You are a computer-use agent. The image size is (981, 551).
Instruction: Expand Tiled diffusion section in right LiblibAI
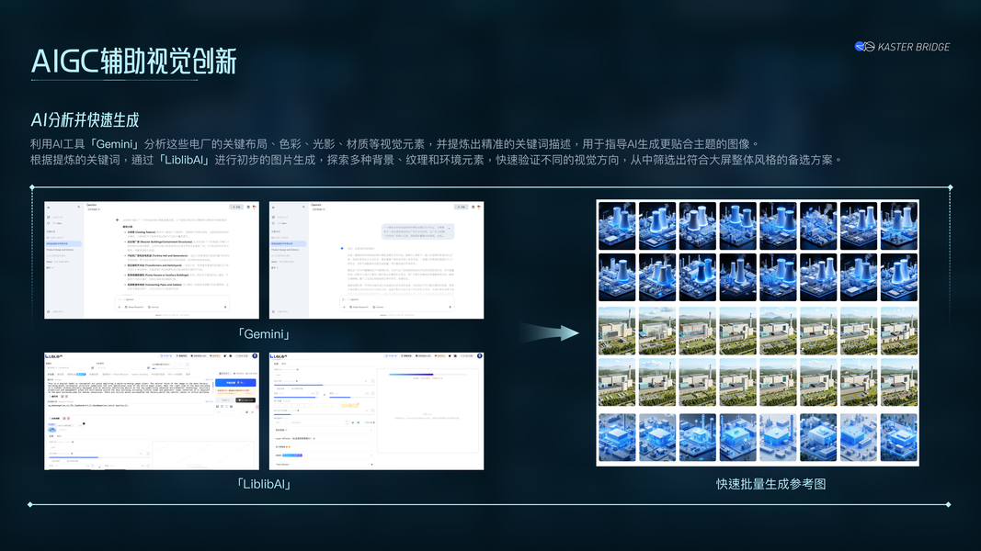[x=324, y=464]
